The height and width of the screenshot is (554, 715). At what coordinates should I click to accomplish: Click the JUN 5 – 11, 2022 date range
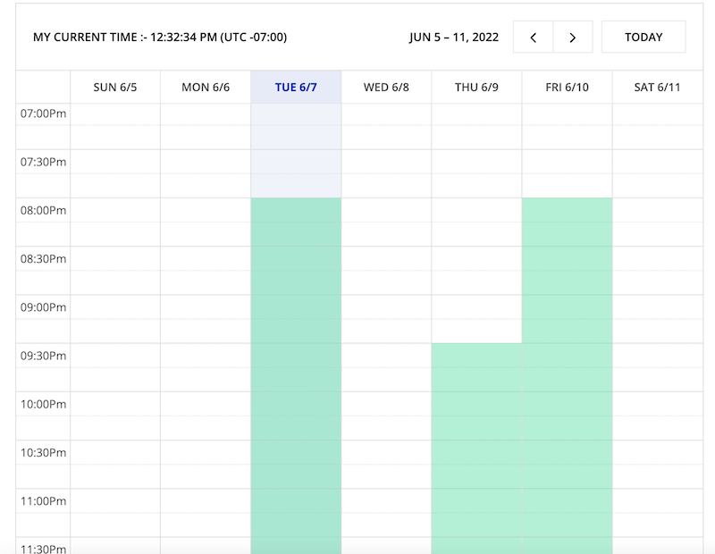(x=454, y=37)
